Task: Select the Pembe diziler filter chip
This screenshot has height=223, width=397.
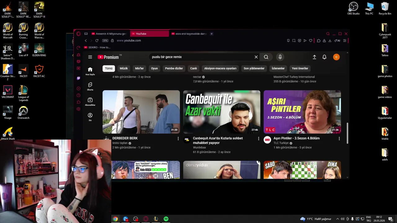Action: (174, 68)
